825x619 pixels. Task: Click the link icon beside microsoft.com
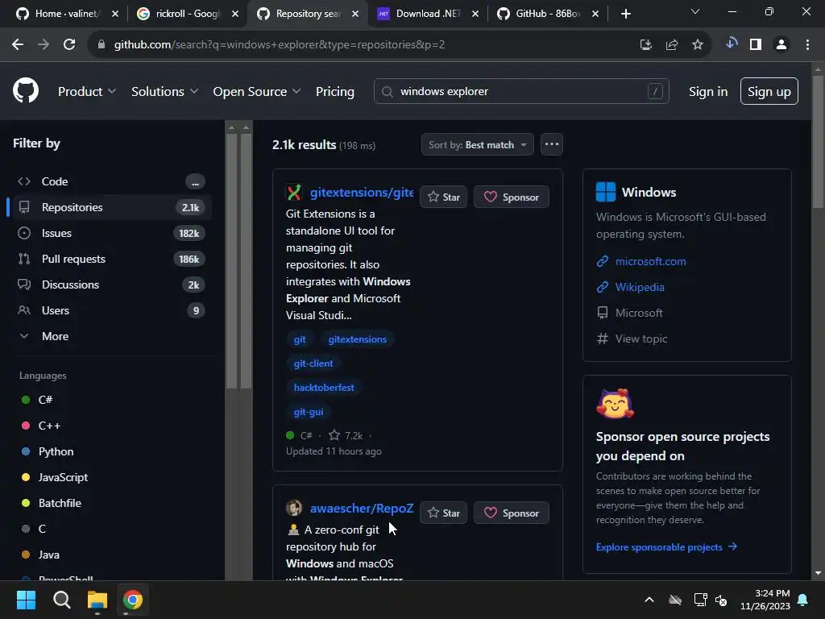click(603, 261)
